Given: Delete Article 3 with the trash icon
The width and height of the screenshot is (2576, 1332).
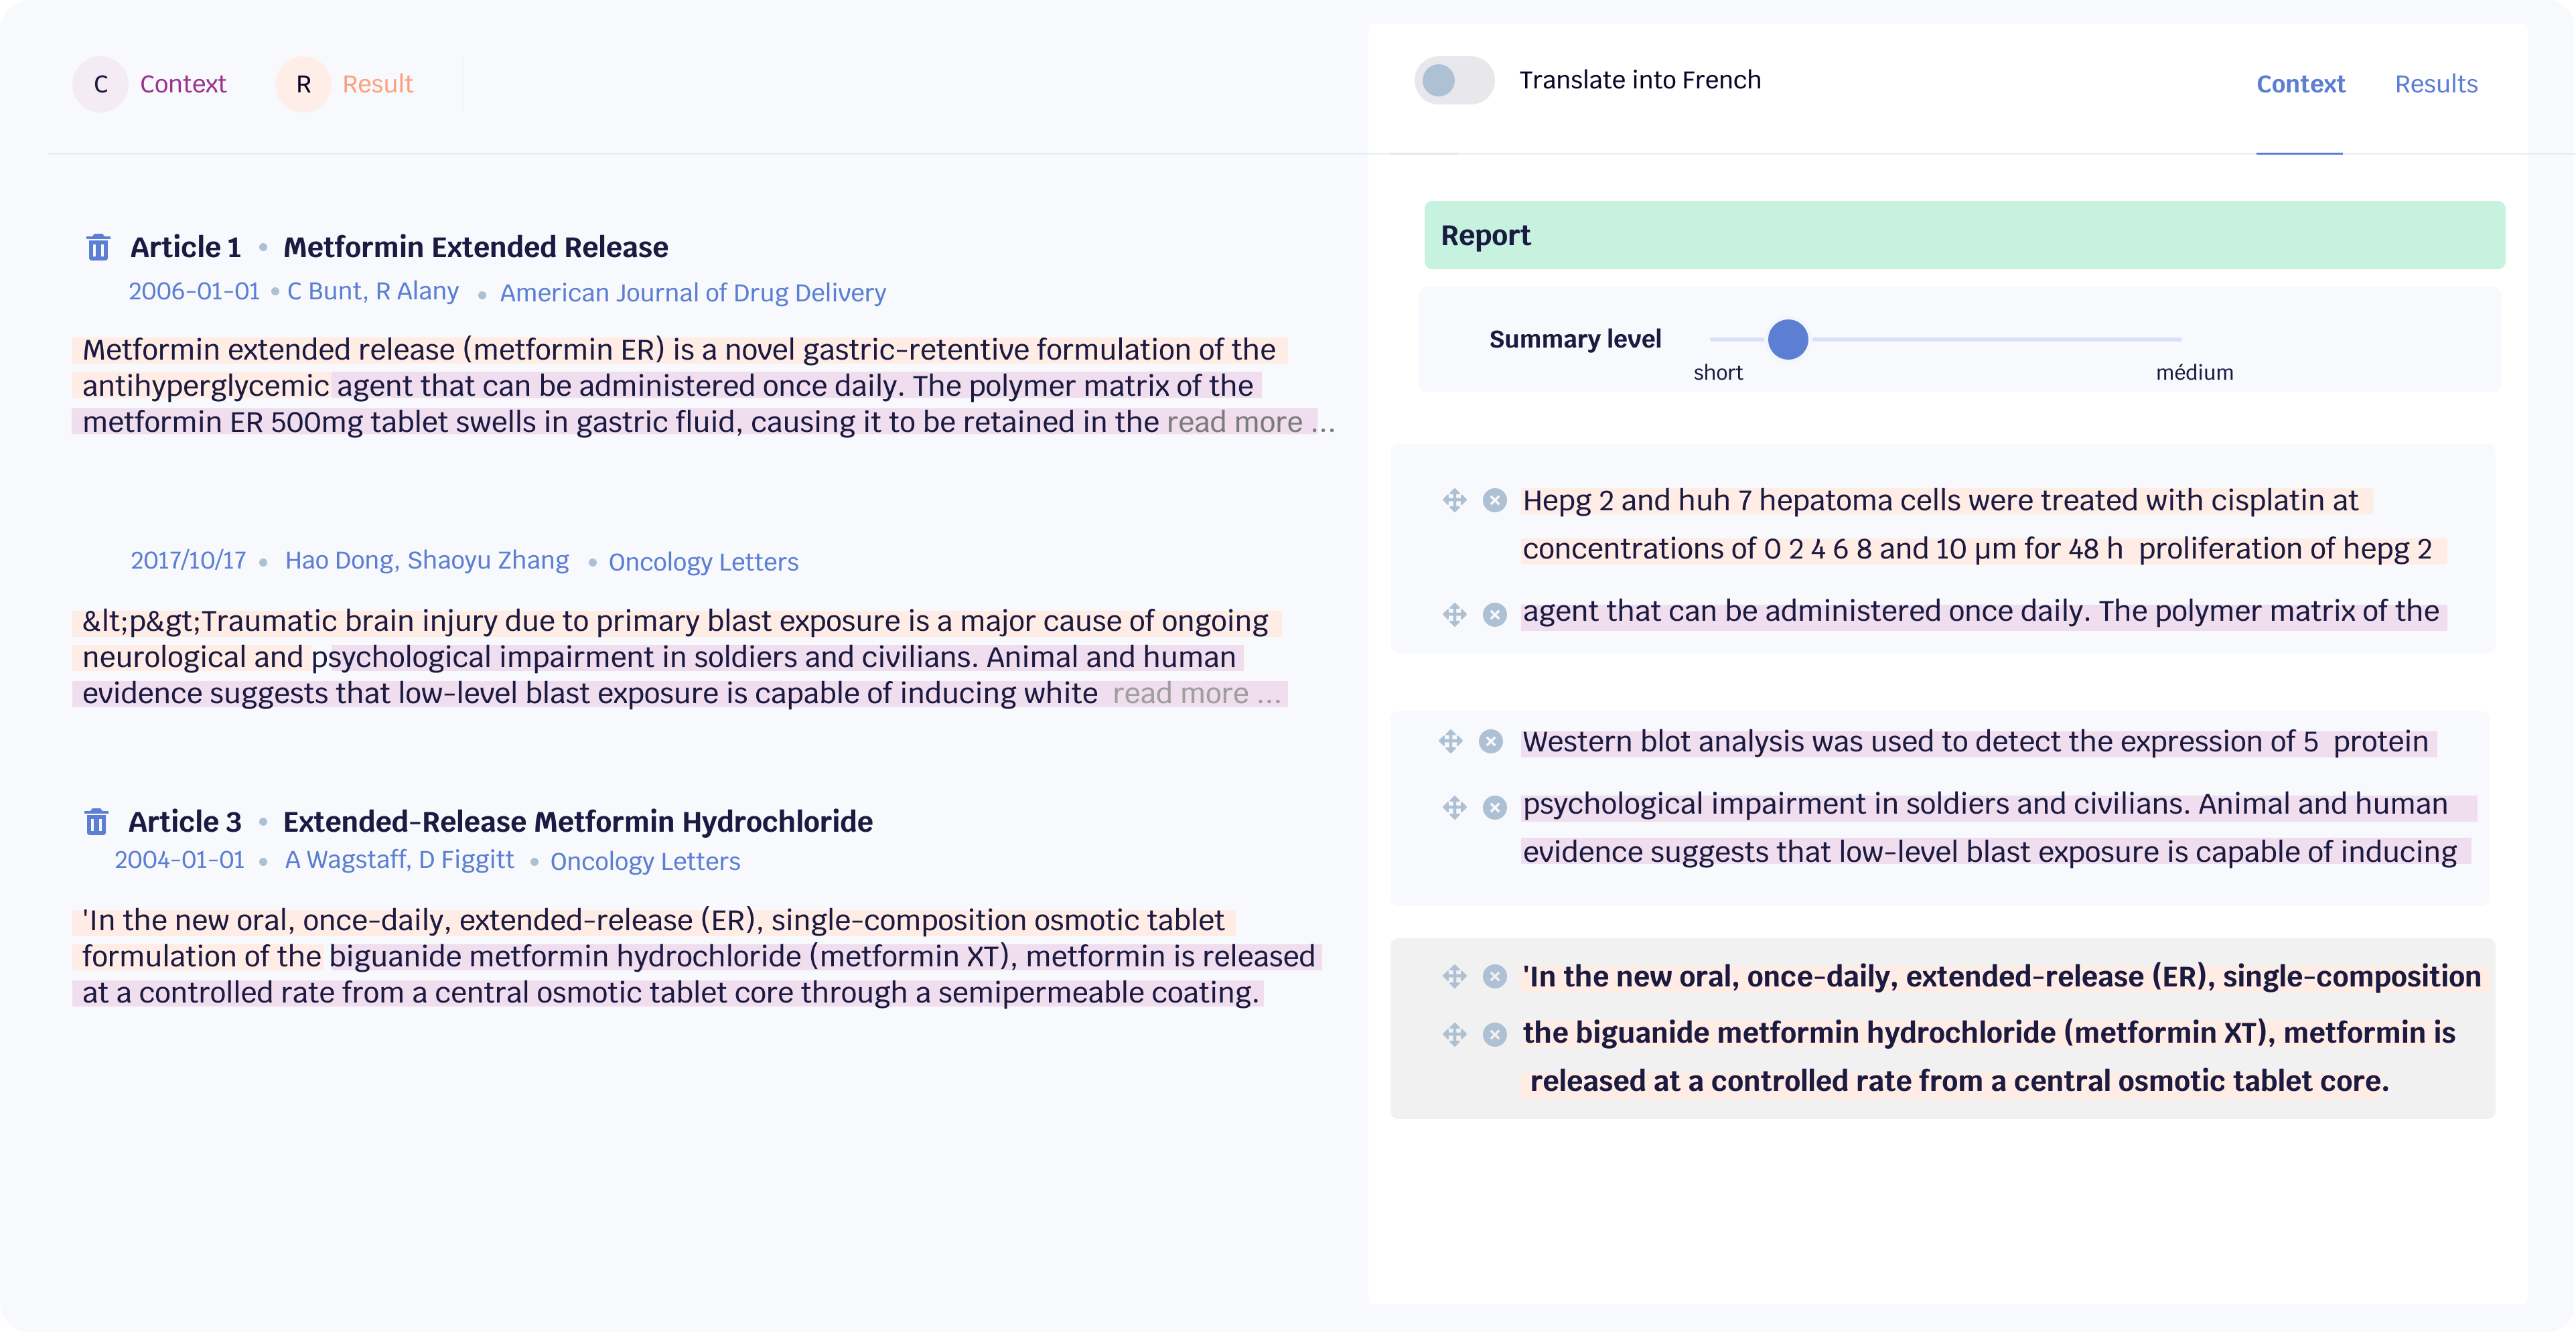Looking at the screenshot, I should [x=96, y=821].
